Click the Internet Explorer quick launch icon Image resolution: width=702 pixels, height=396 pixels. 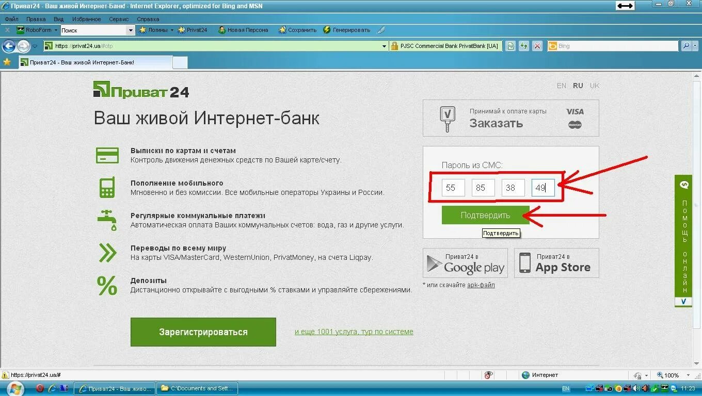point(52,388)
